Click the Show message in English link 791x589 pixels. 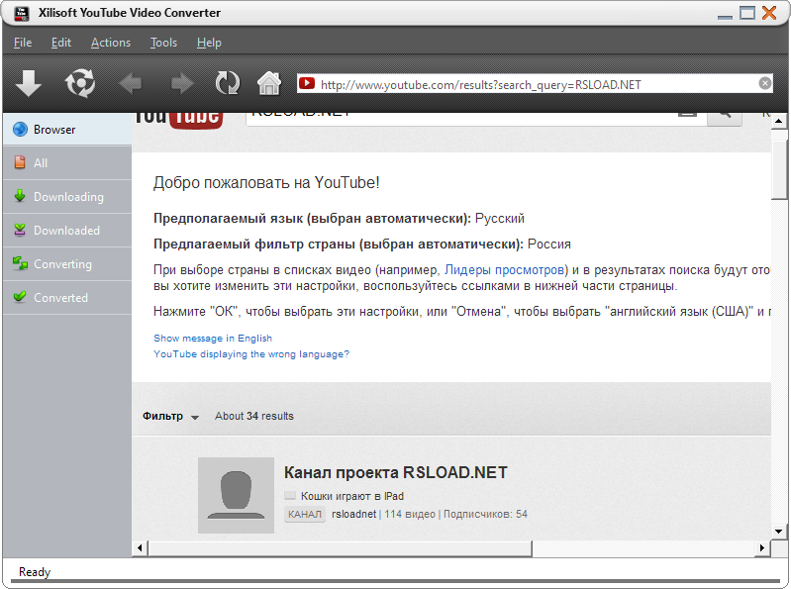[x=212, y=339]
